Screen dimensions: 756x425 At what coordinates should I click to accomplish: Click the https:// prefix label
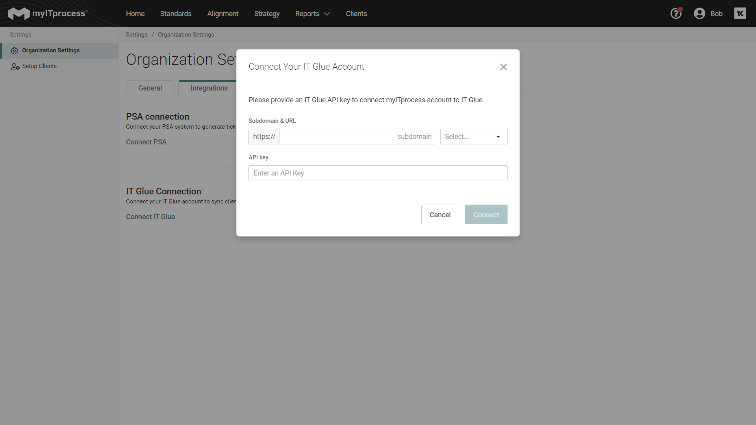point(264,137)
